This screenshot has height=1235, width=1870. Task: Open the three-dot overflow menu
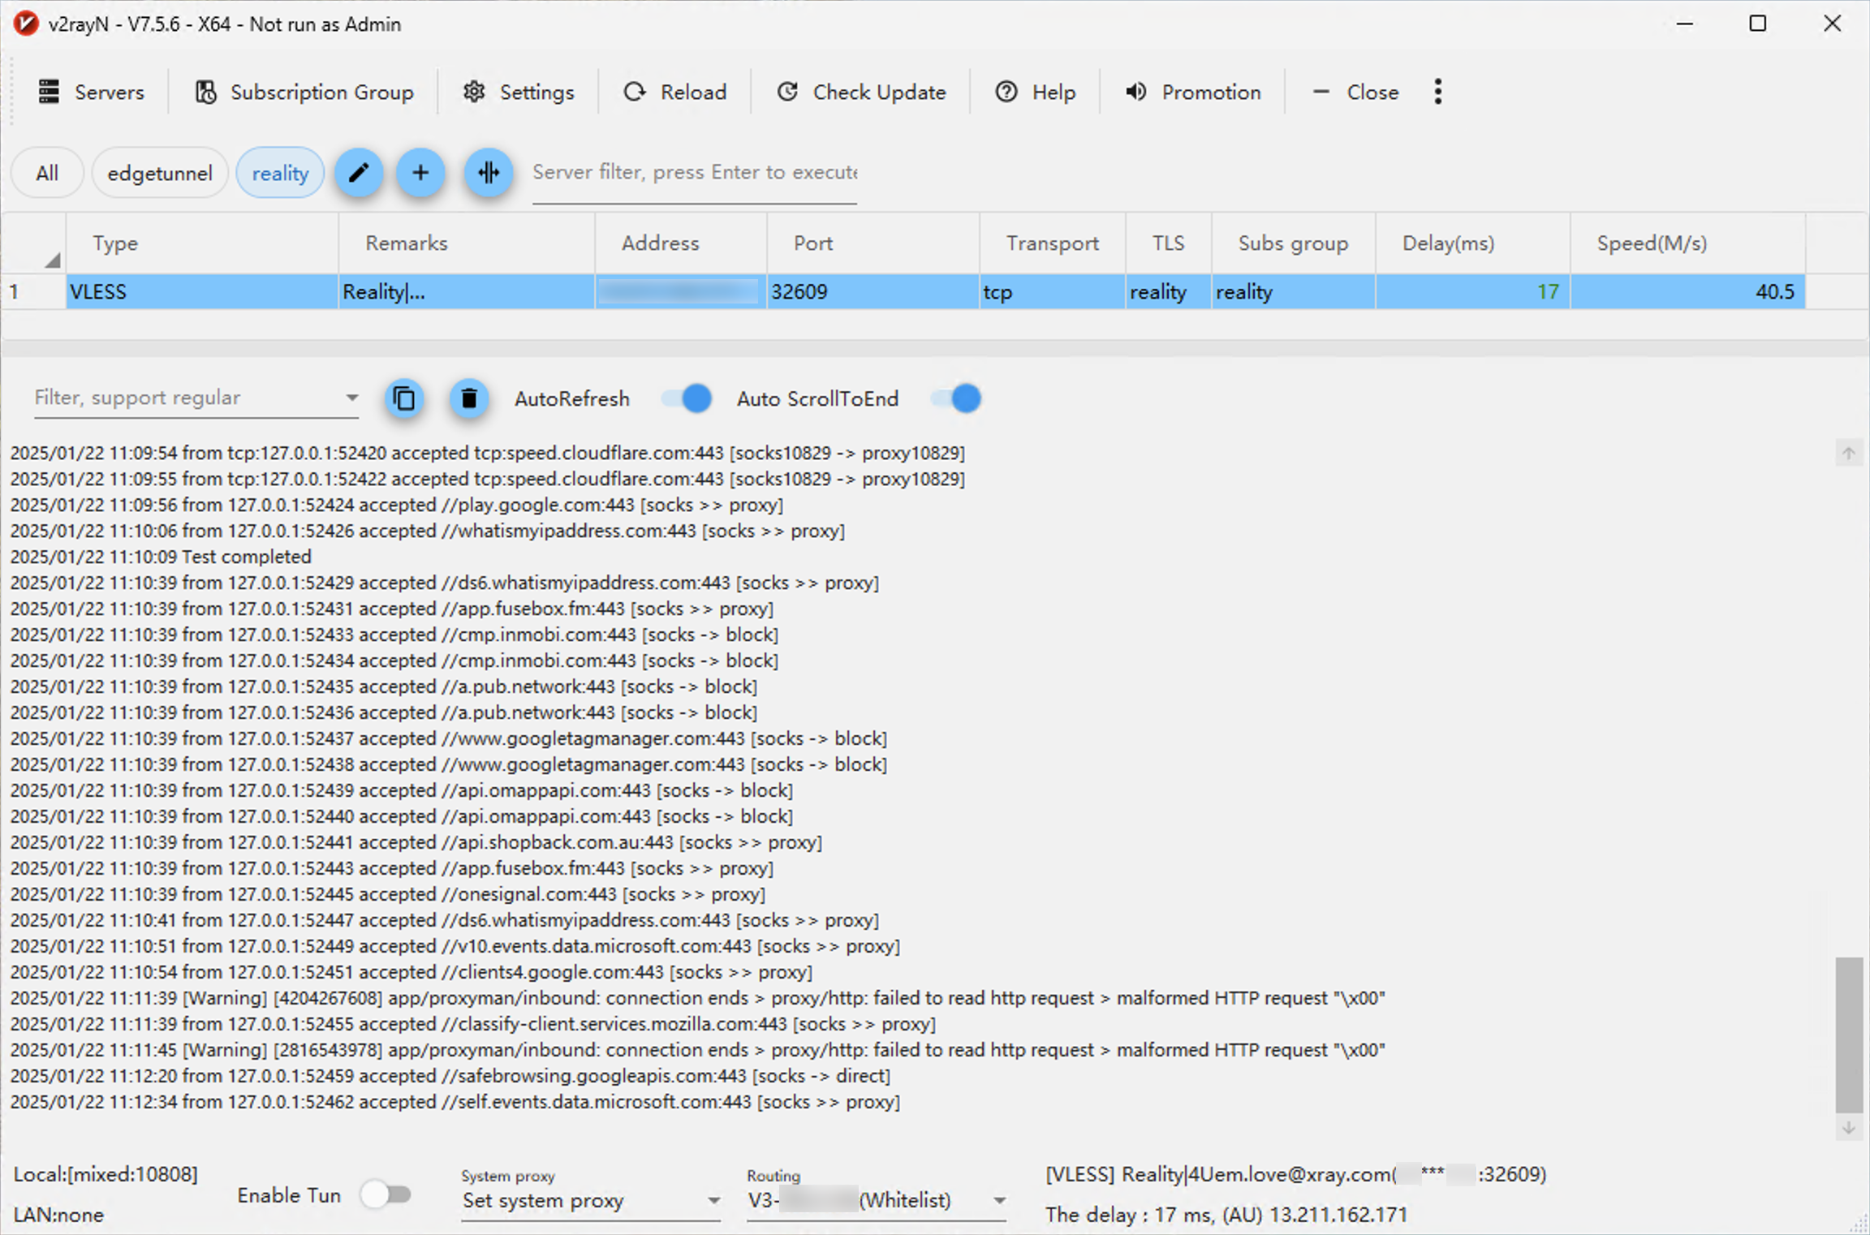pyautogui.click(x=1438, y=92)
